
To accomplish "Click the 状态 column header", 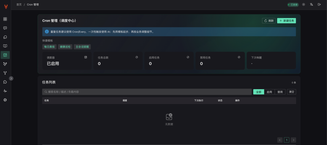I will pos(220,101).
